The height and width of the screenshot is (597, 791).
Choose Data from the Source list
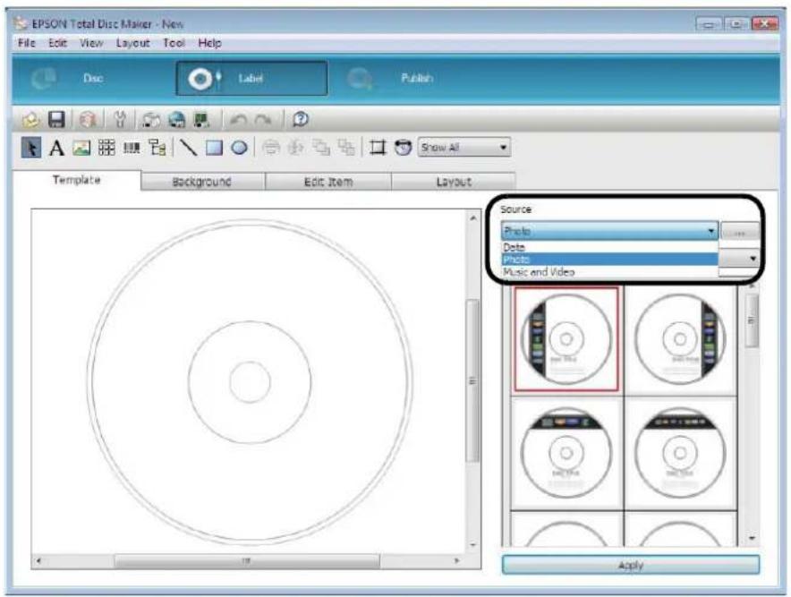pos(609,247)
